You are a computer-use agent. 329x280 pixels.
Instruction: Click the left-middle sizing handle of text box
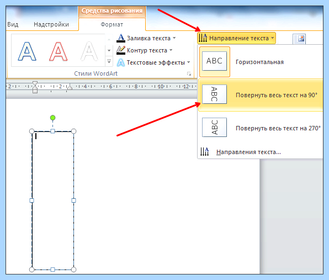(31, 200)
